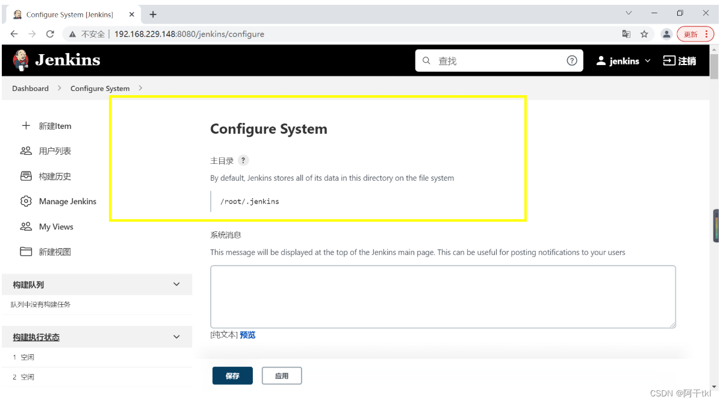Click the plus icon beside 新建Item
This screenshot has height=403, width=720.
(x=26, y=125)
